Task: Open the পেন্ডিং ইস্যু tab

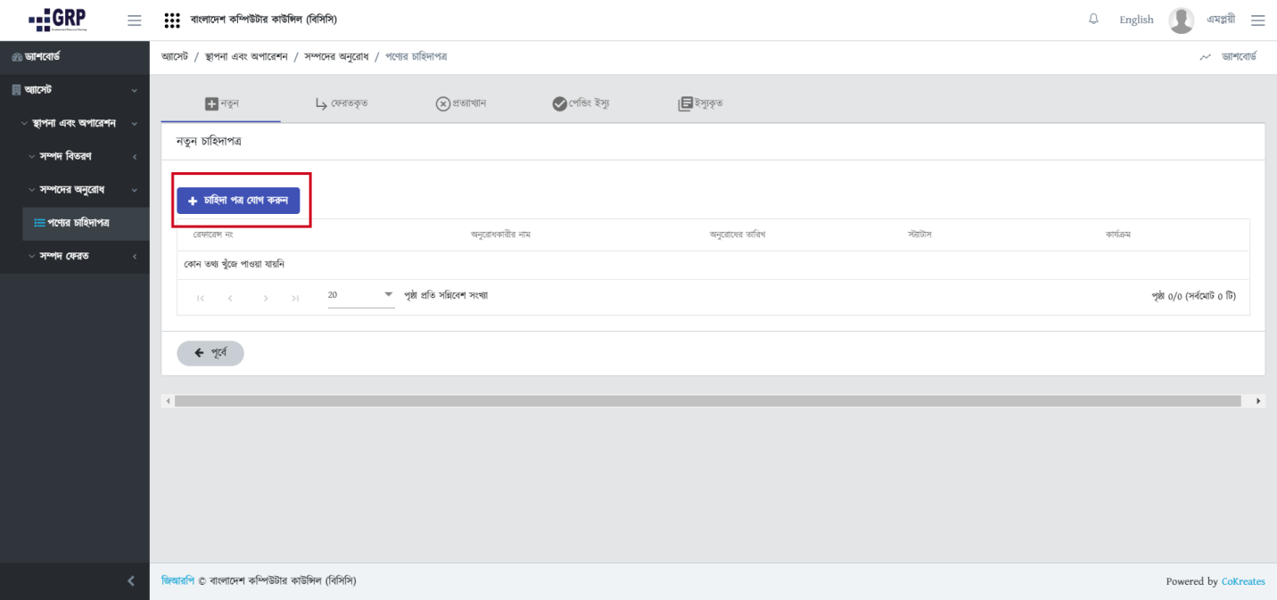Action: 581,103
